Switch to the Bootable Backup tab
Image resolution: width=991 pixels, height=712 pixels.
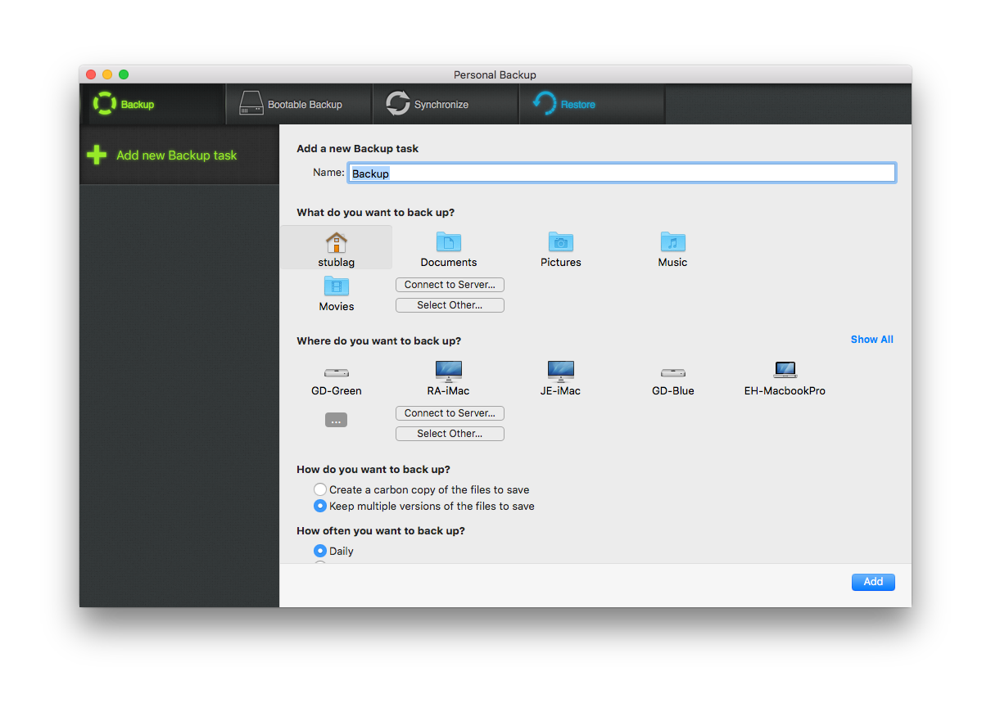point(299,104)
